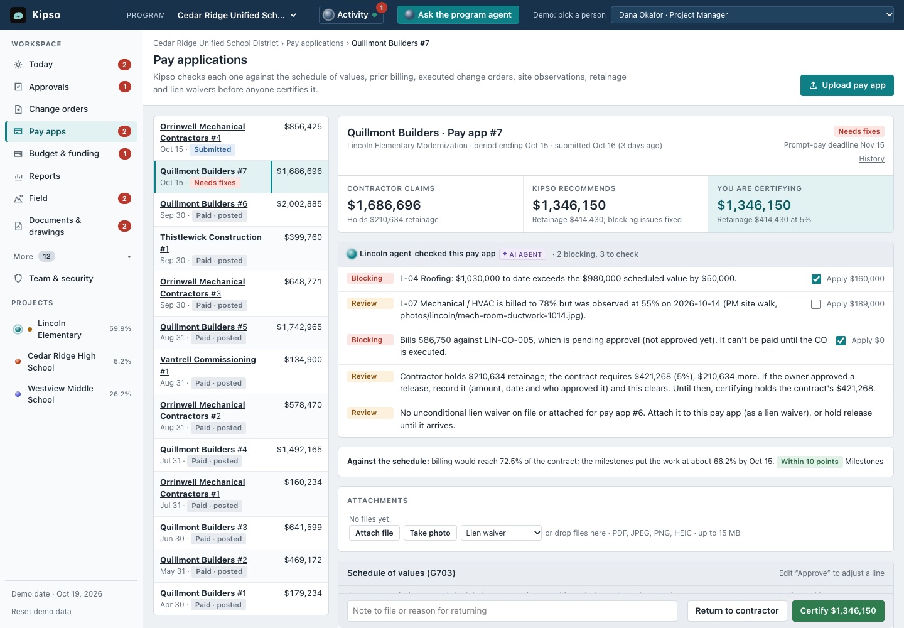Click the Pay applications breadcrumb
The height and width of the screenshot is (628, 904).
(x=315, y=43)
